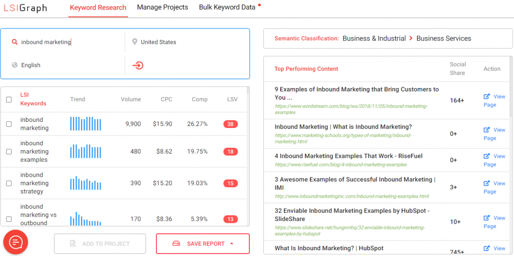Click the 3 Awesome Examples article title
Image resolution: width=514 pixels, height=256 pixels.
[355, 183]
